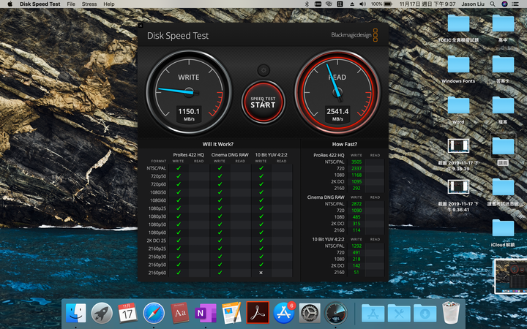The height and width of the screenshot is (329, 527).
Task: Open Pages from the Dock
Action: click(x=231, y=313)
